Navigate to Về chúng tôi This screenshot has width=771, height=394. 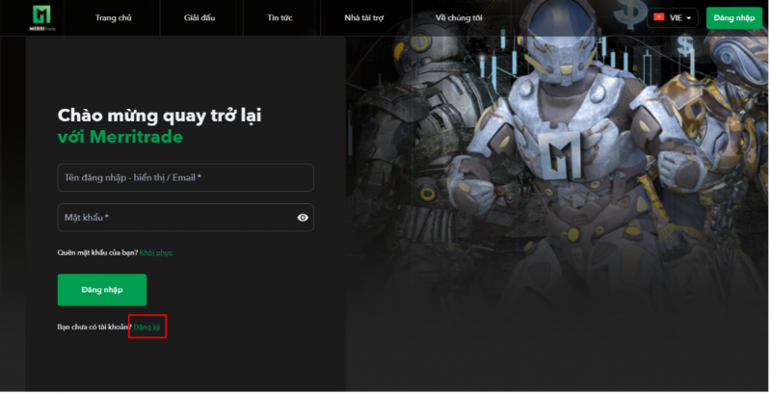[457, 17]
